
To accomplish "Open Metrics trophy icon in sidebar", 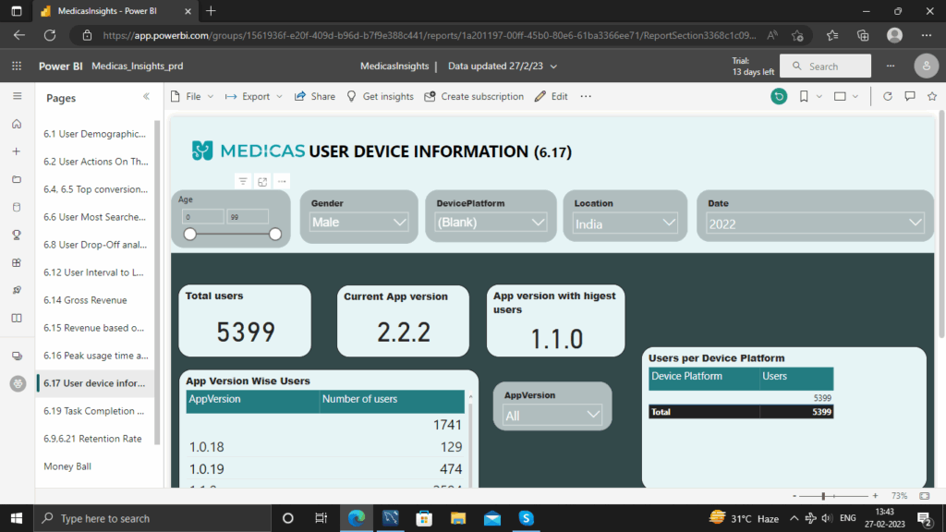I will (x=17, y=235).
